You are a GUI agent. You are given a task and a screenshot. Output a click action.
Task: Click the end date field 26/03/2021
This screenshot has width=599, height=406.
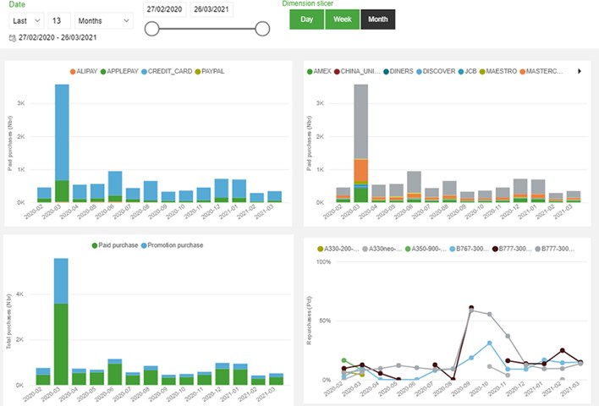point(212,9)
